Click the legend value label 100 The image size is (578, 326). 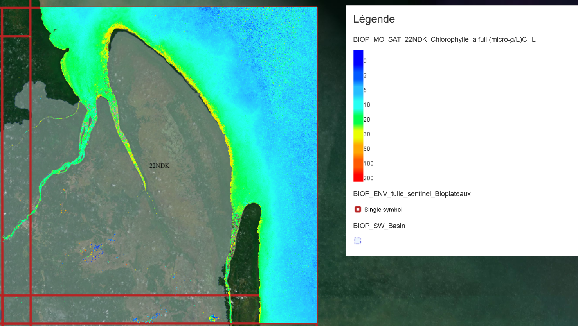(x=368, y=163)
